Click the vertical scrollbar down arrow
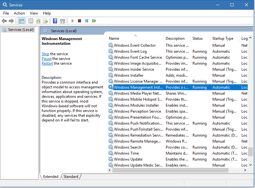The width and height of the screenshot is (255, 188). pos(251,165)
